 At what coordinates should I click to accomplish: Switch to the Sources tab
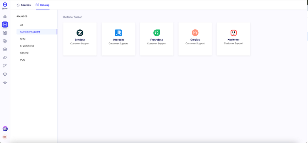[23, 5]
